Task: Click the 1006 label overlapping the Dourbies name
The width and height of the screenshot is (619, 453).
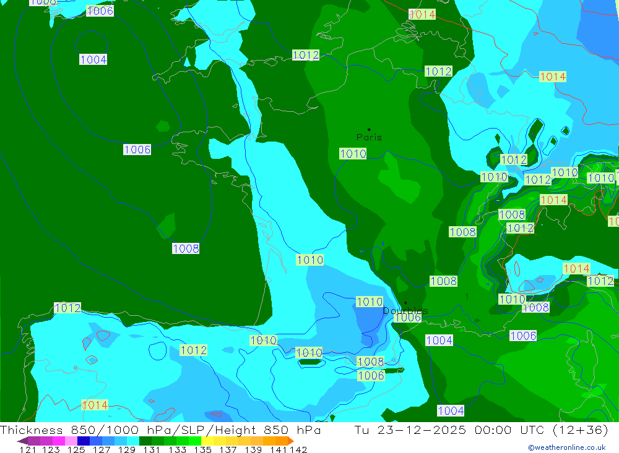Action: pos(408,318)
